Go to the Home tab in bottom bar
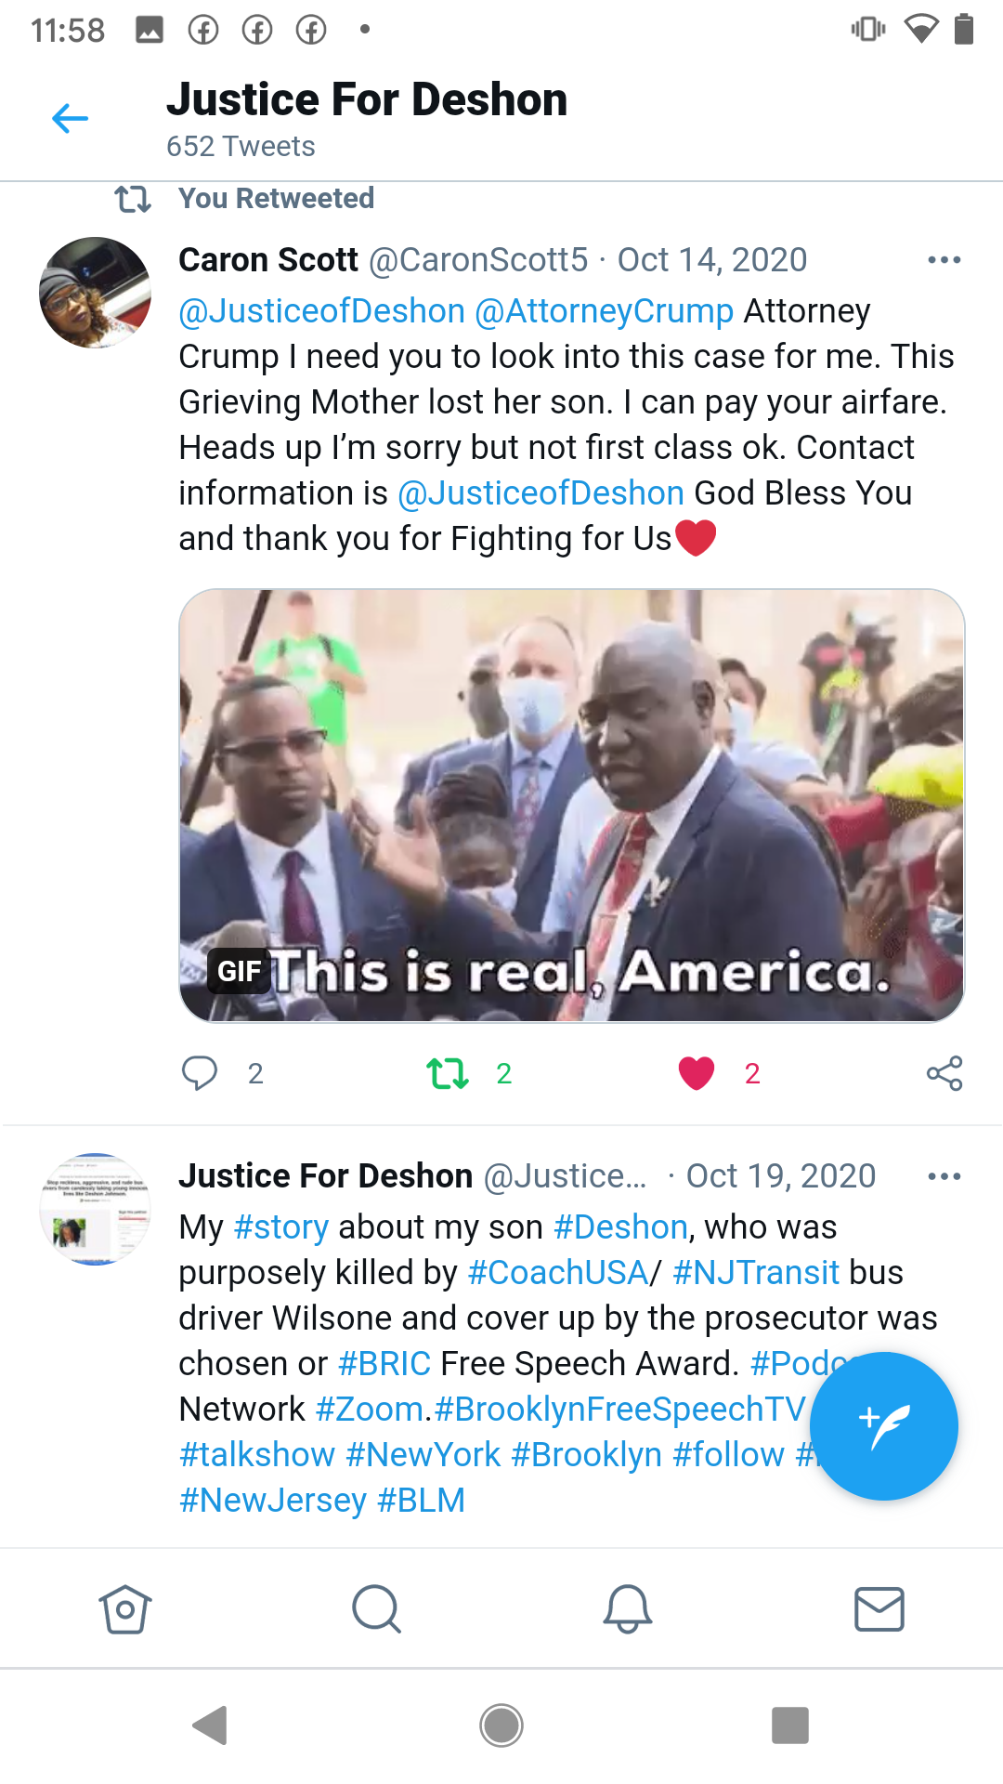Viewport: 1003px width, 1784px height. tap(125, 1608)
